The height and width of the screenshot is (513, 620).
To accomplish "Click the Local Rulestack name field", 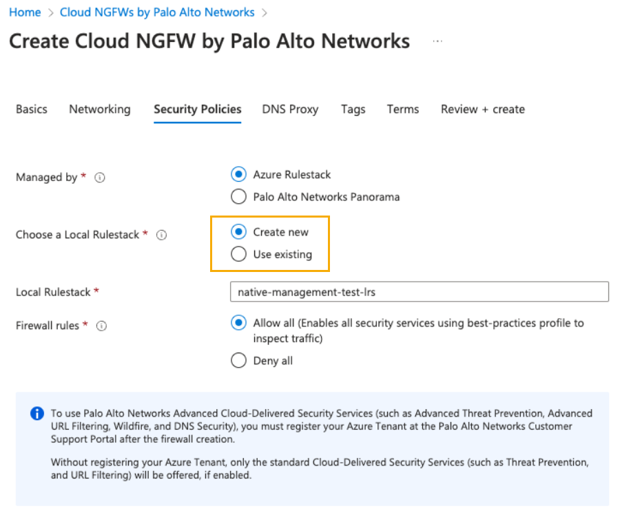I will [x=419, y=292].
